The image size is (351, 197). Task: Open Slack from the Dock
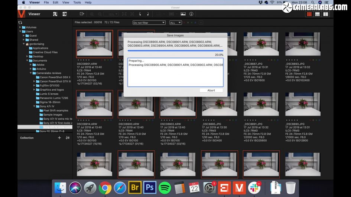pyautogui.click(x=254, y=188)
